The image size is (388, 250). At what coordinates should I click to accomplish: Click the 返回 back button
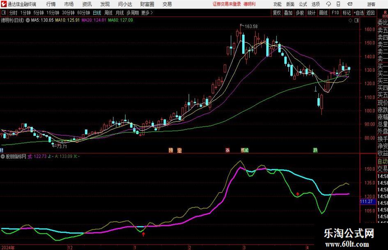370,13
